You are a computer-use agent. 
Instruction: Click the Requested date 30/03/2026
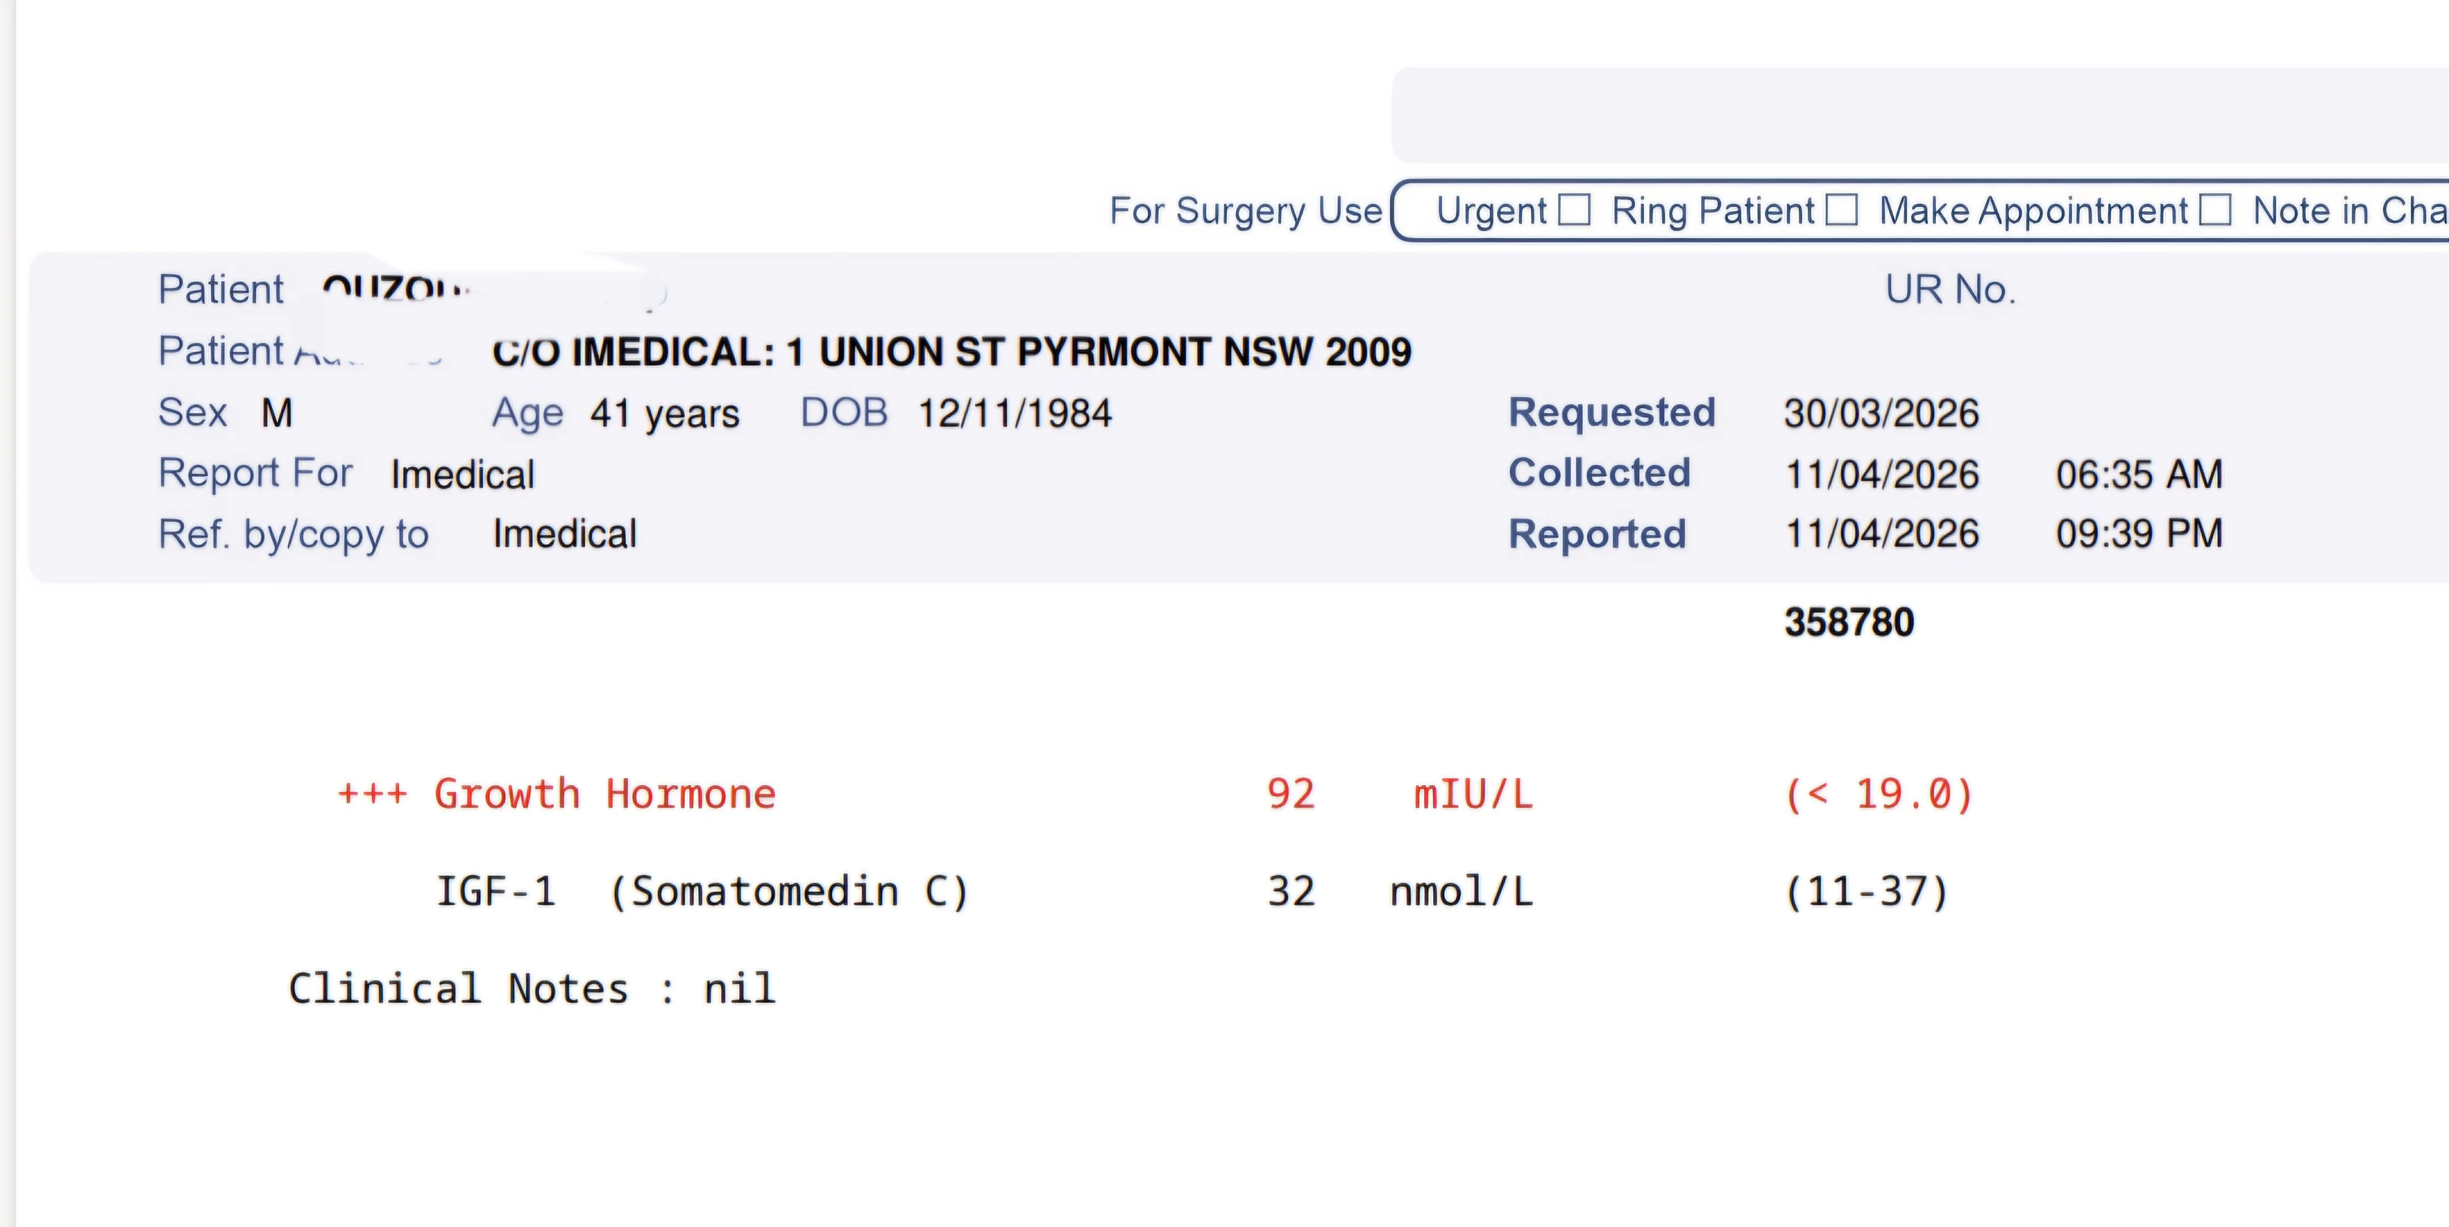pos(1882,414)
